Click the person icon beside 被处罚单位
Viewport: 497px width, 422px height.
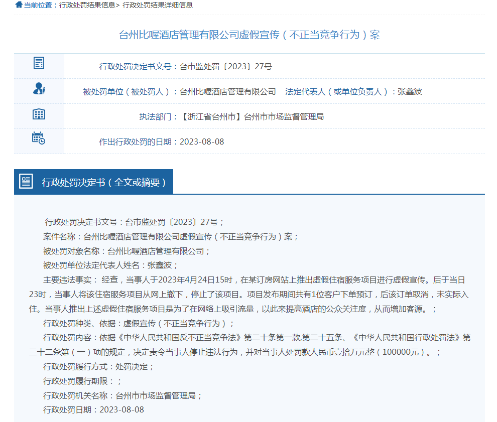pyautogui.click(x=39, y=89)
